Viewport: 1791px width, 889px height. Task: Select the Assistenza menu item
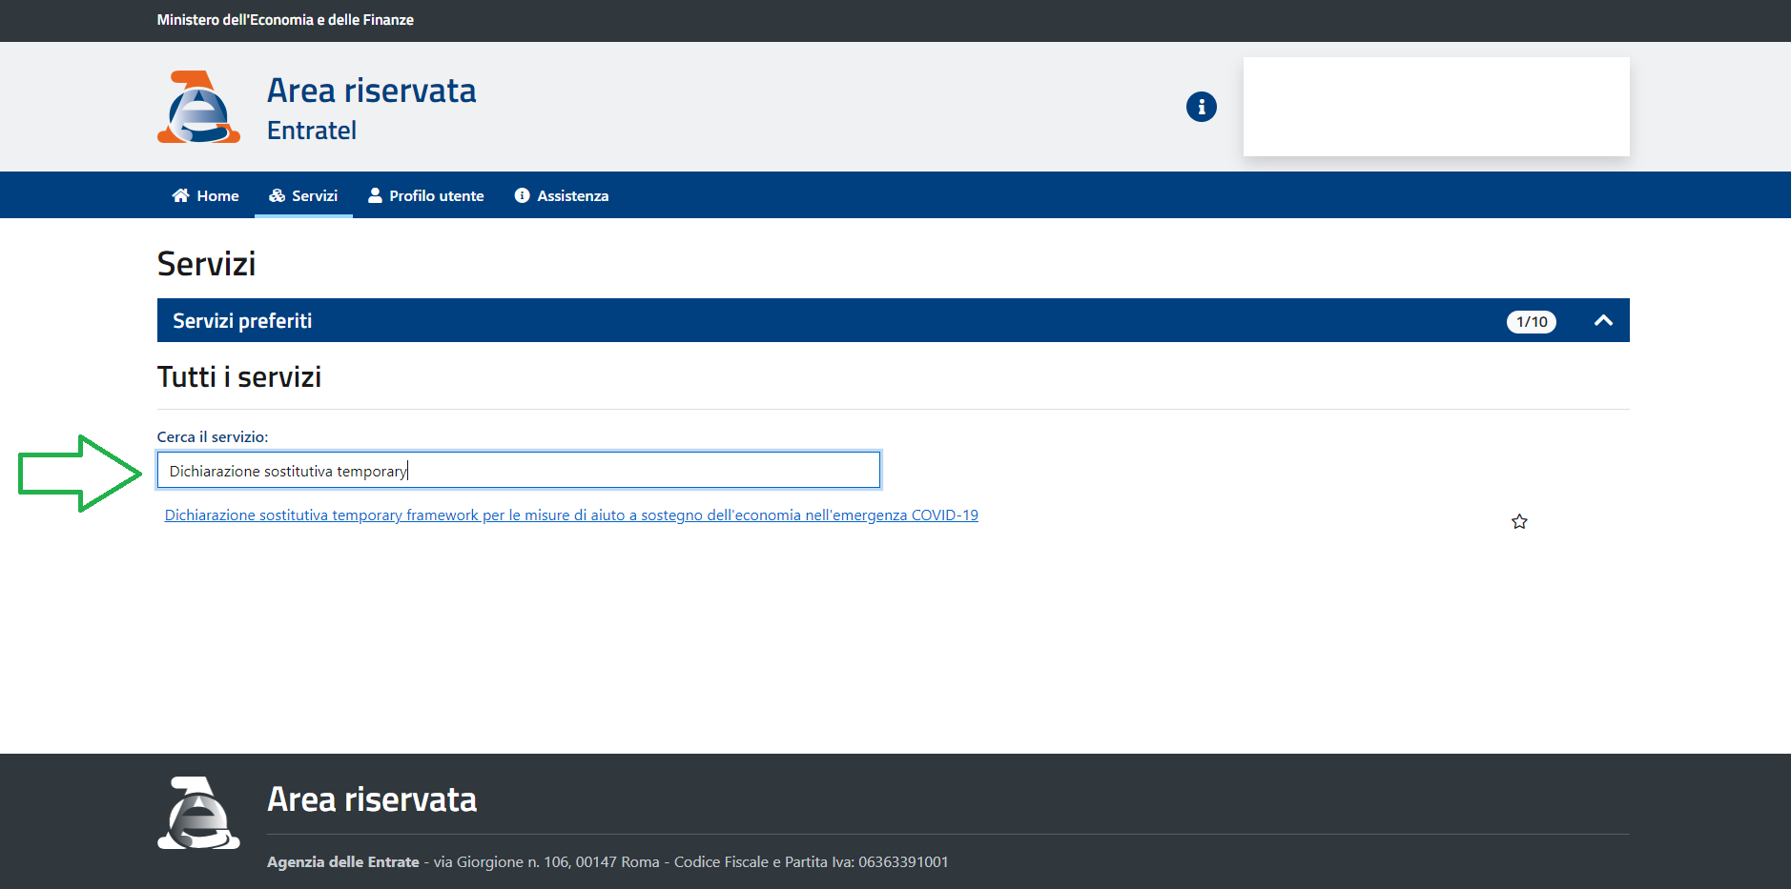562,195
